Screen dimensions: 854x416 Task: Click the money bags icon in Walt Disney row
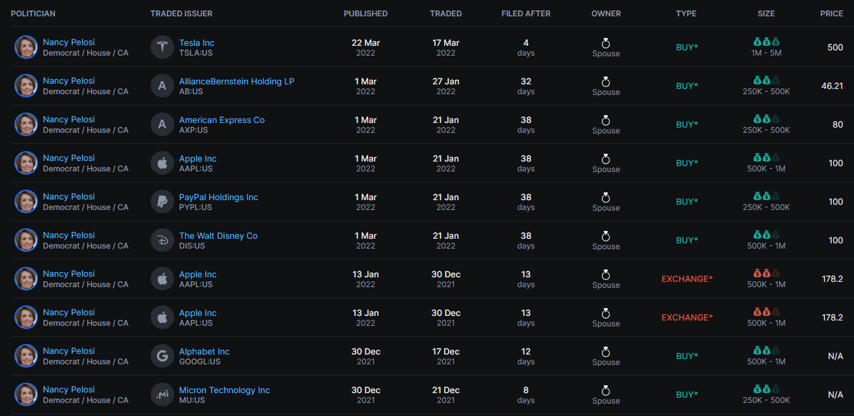point(766,235)
